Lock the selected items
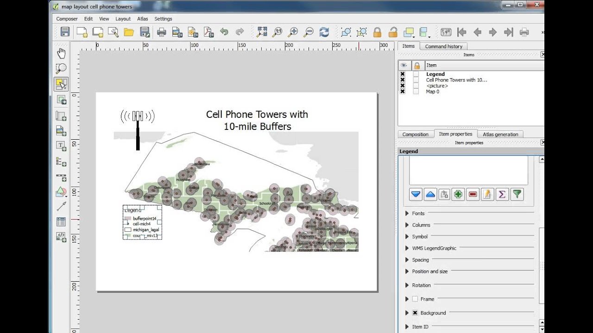The width and height of the screenshot is (593, 333). tap(377, 32)
